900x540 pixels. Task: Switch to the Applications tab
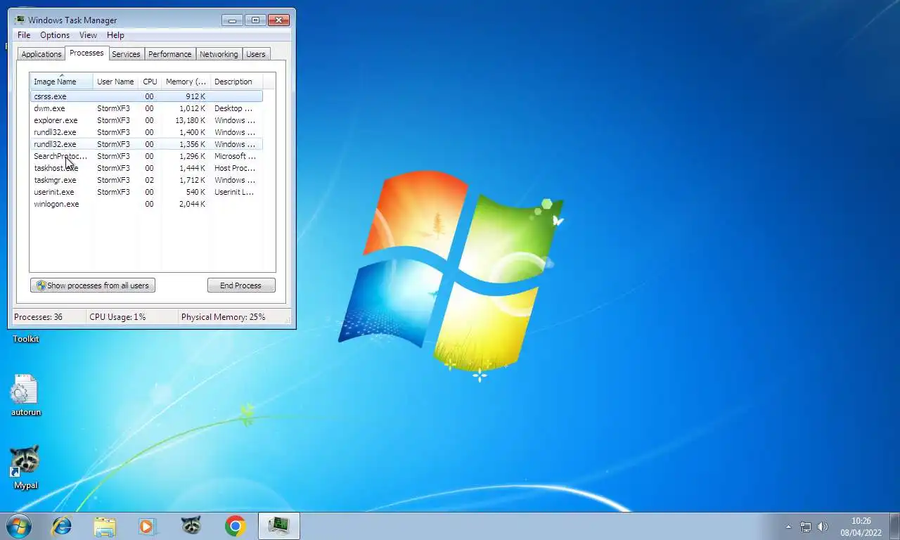(41, 54)
